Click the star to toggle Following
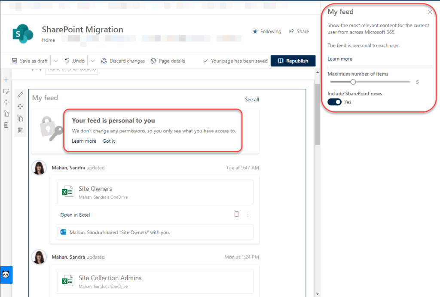Image resolution: width=440 pixels, height=297 pixels. tap(255, 31)
